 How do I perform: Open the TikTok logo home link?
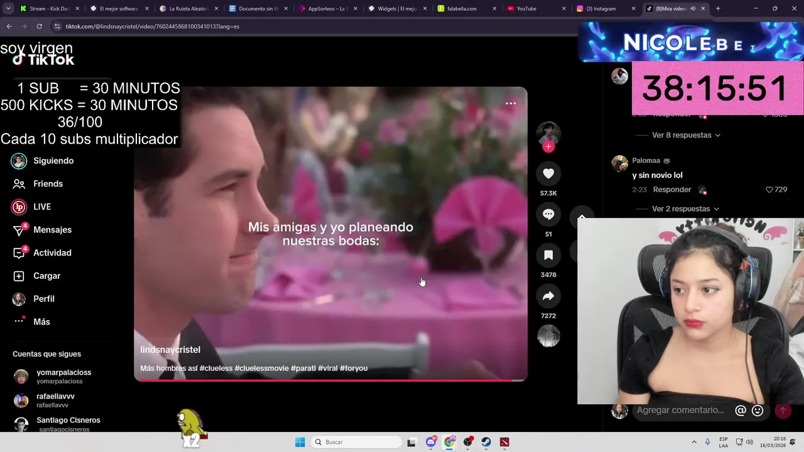[x=43, y=60]
